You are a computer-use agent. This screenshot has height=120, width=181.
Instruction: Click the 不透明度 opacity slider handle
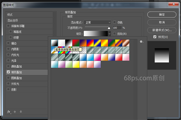coord(109,28)
